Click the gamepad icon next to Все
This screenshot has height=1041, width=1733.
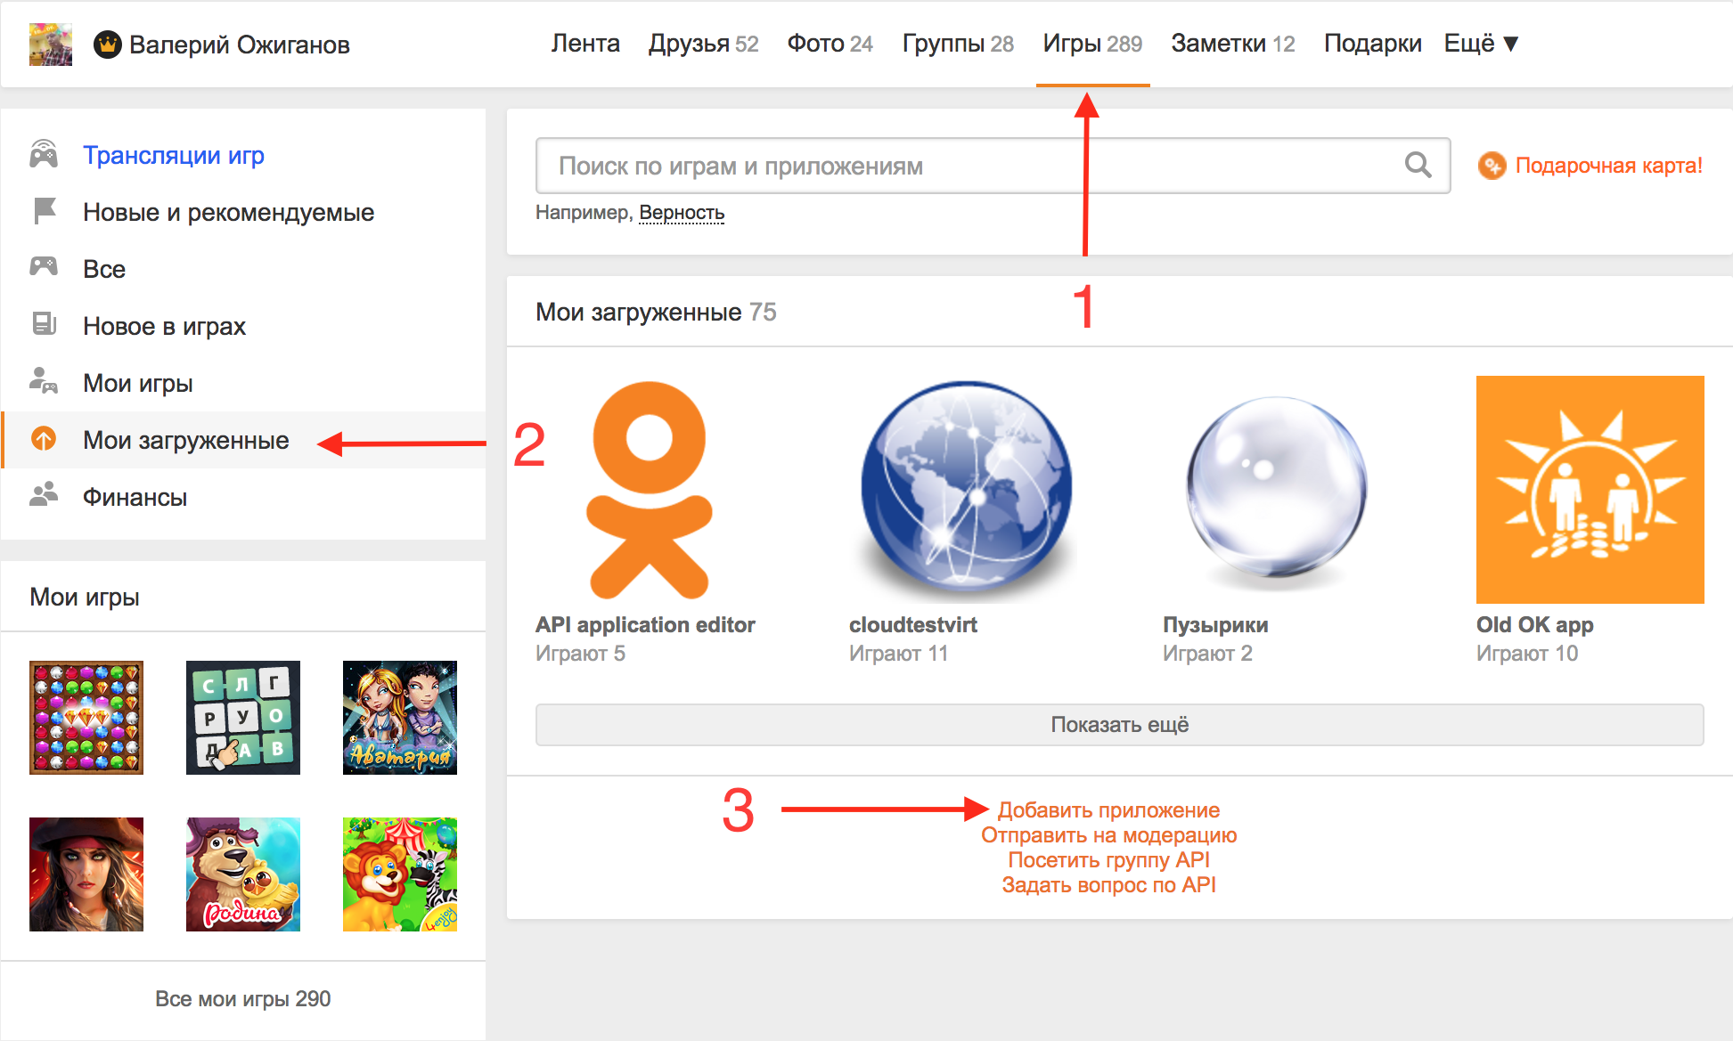click(44, 266)
